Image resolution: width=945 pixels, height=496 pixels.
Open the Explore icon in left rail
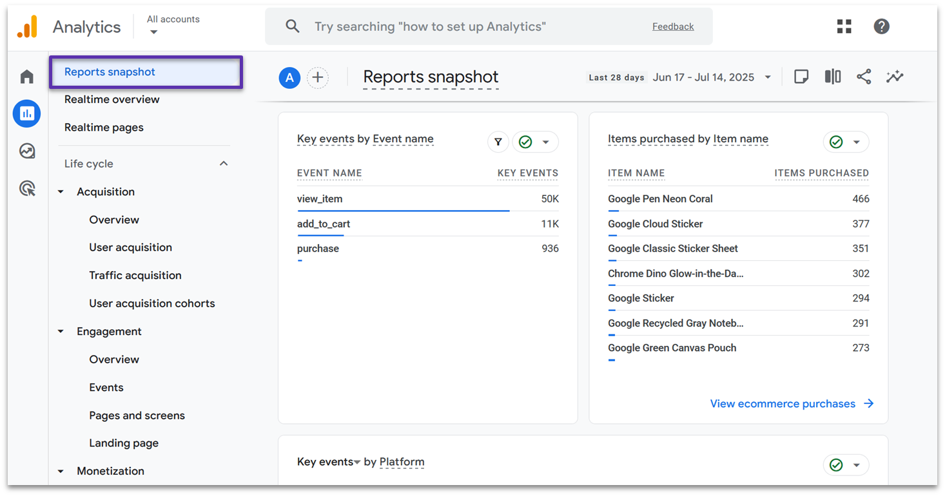(x=26, y=151)
